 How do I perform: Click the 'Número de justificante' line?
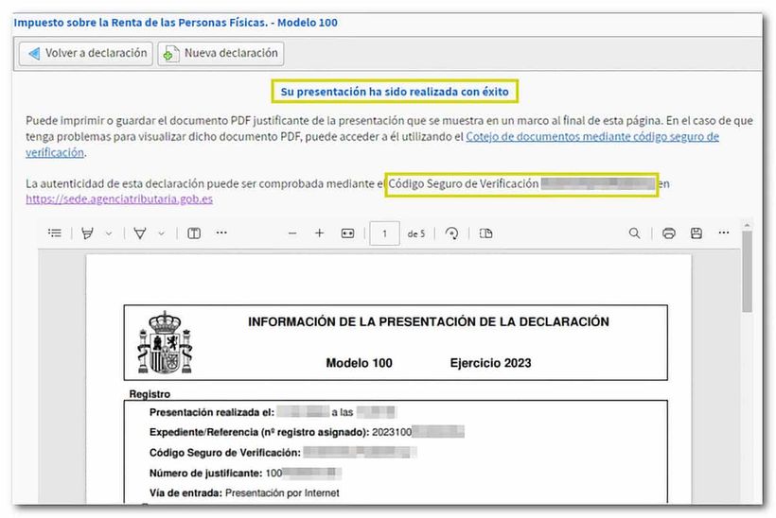pos(245,473)
